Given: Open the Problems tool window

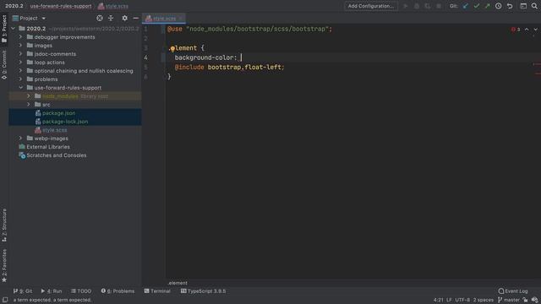Looking at the screenshot, I should coord(117,290).
